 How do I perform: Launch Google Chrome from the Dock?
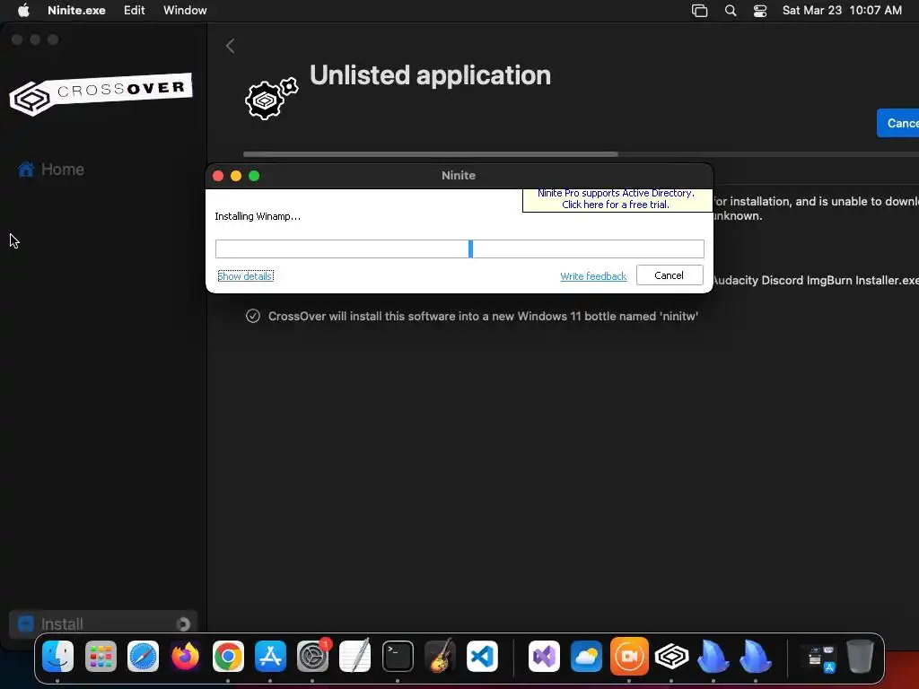(x=228, y=656)
